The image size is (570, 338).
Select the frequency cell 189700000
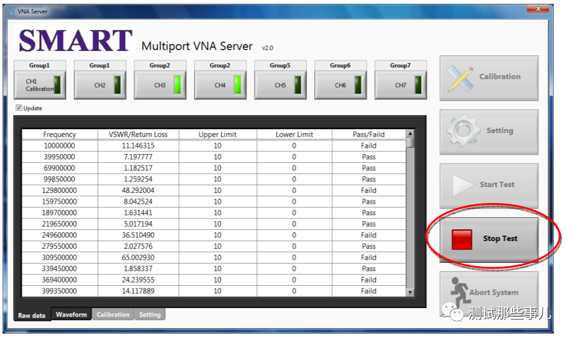(x=60, y=213)
